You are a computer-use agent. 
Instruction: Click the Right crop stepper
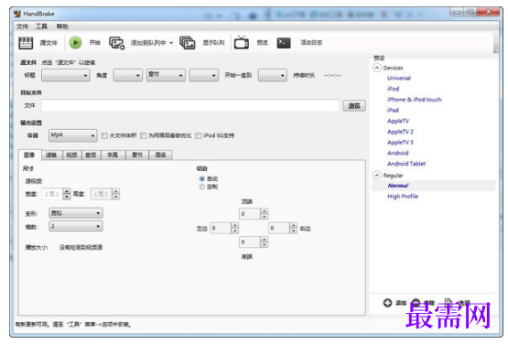tap(293, 228)
